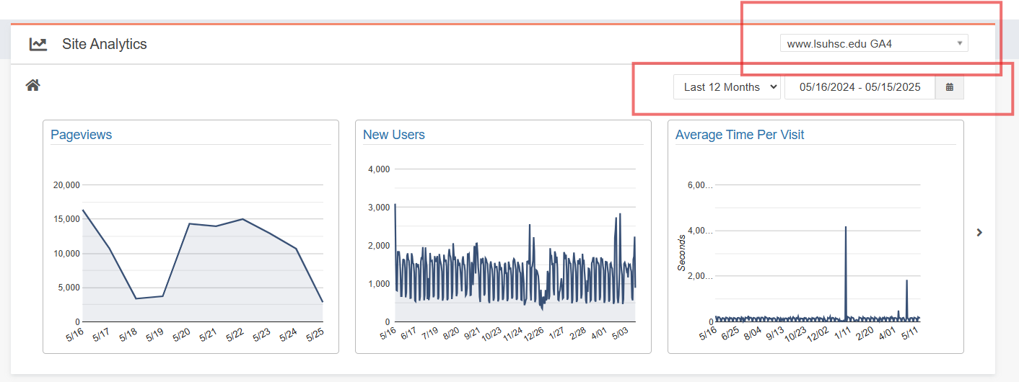The width and height of the screenshot is (1019, 382).
Task: Click the second smaller spike in Average Time chart
Action: coord(906,281)
